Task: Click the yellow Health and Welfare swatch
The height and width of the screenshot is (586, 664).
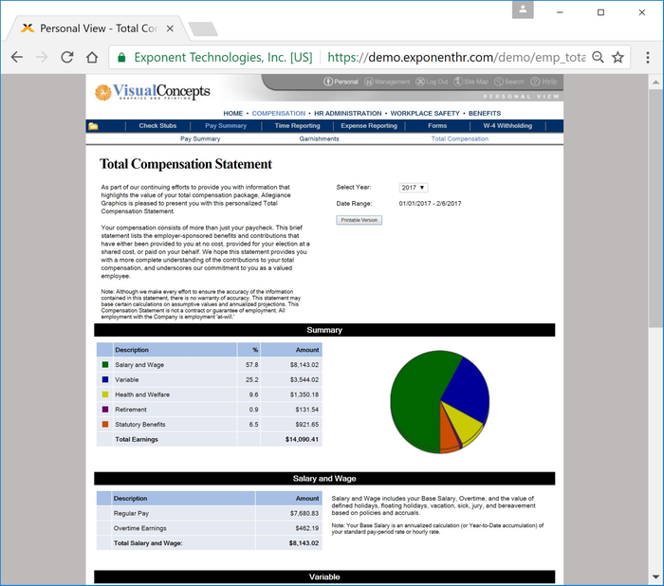Action: tap(105, 394)
